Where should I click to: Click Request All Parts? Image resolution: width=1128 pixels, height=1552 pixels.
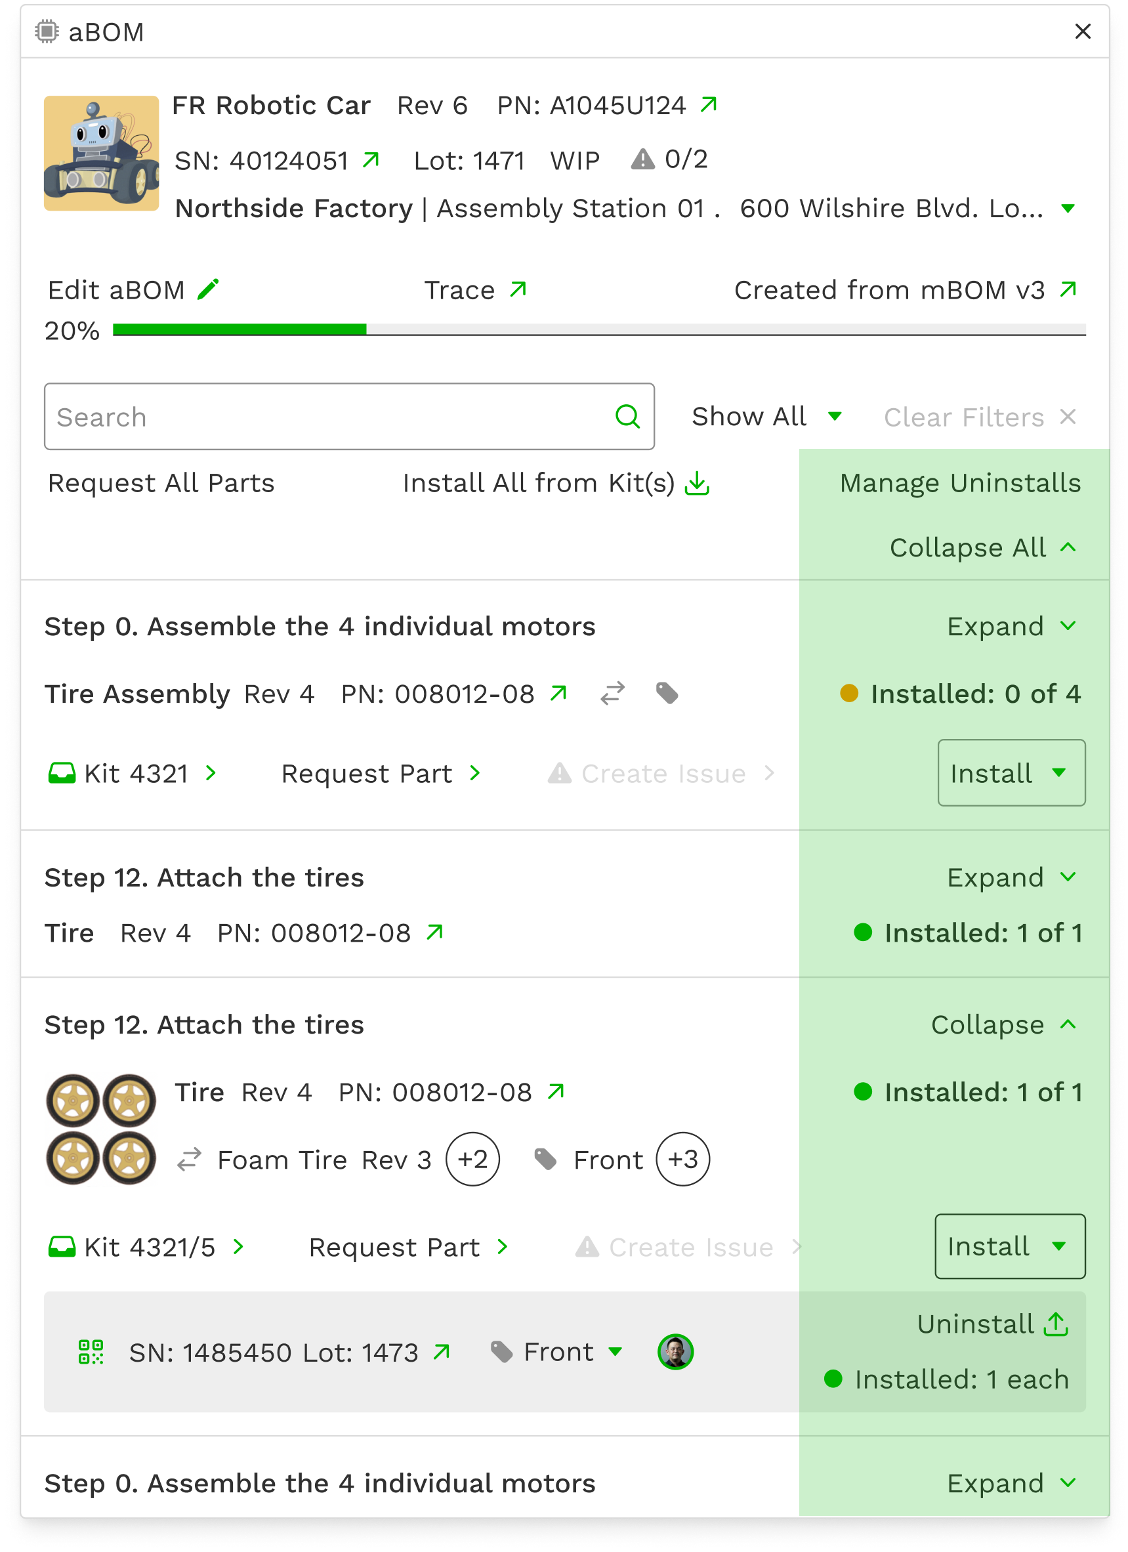pyautogui.click(x=161, y=483)
